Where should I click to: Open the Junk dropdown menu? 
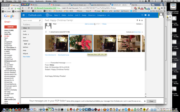[79, 15]
